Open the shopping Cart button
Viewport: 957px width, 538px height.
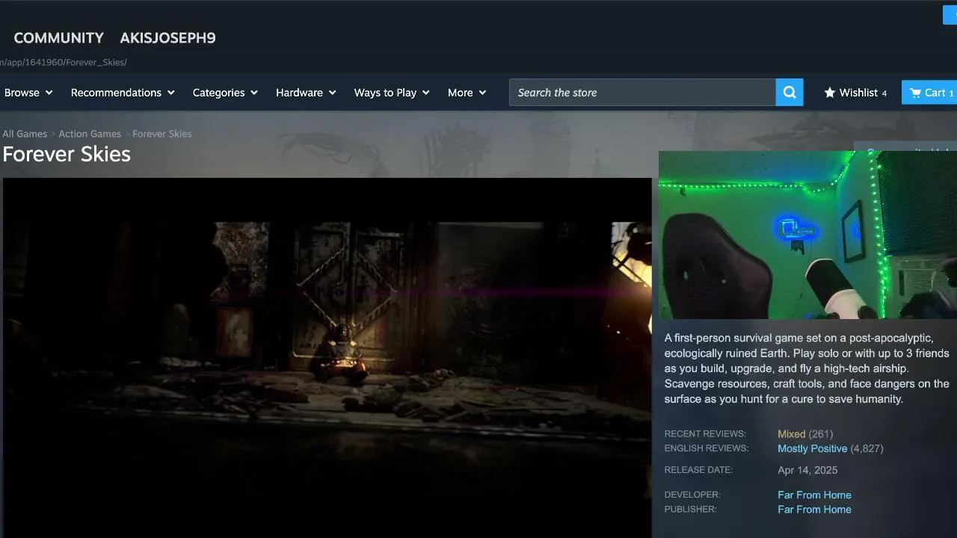930,93
